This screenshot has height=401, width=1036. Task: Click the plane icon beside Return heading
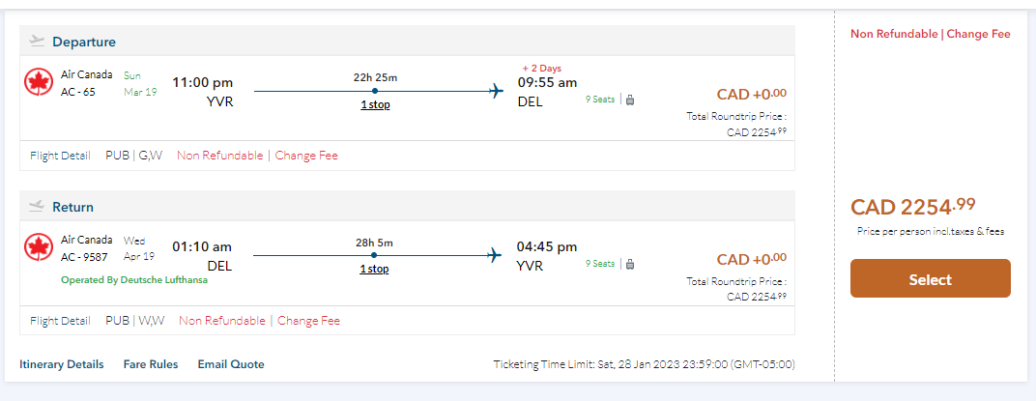click(x=38, y=206)
